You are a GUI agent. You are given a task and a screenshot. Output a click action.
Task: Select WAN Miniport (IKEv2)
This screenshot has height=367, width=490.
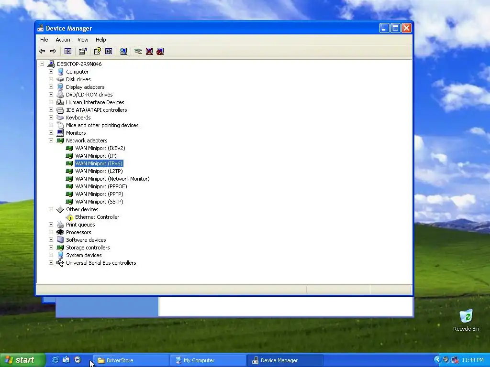pos(100,148)
